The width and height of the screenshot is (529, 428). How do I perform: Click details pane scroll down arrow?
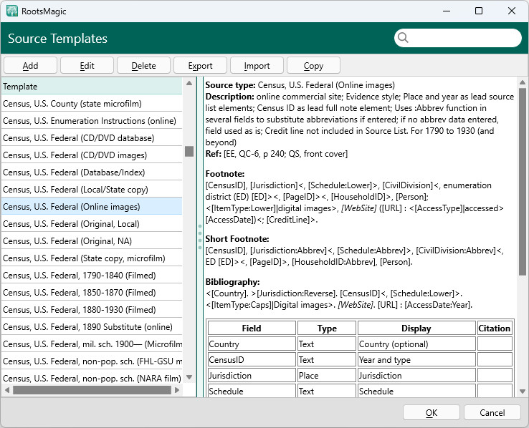tap(523, 391)
